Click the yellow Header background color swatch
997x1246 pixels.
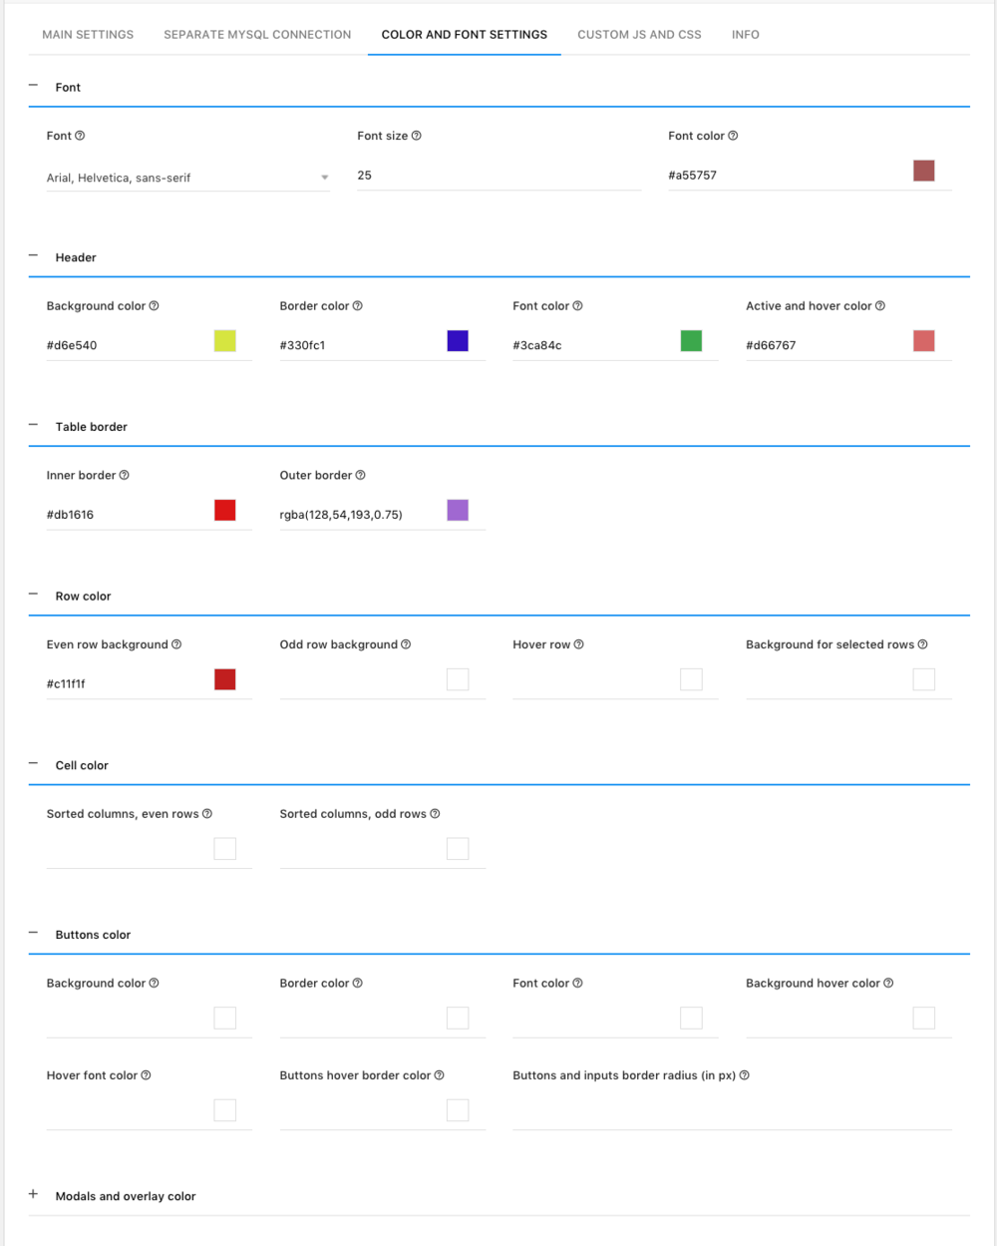point(225,341)
